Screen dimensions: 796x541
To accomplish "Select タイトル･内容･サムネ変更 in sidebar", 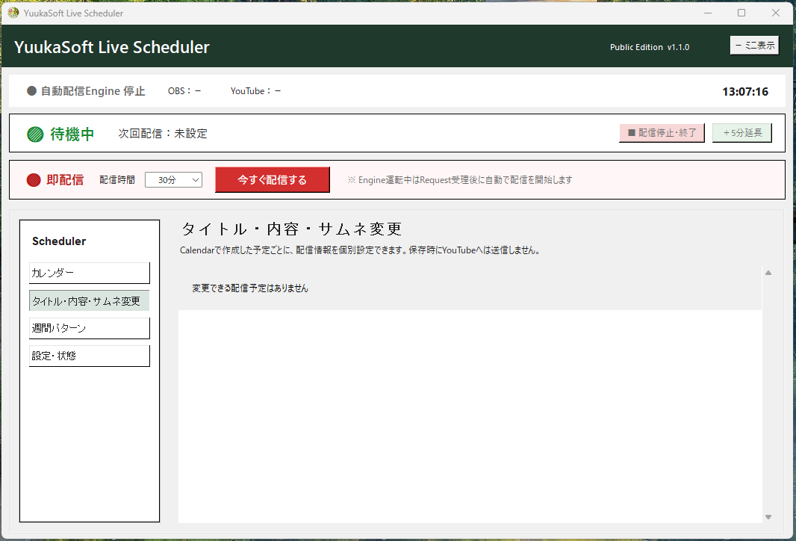I will click(x=90, y=300).
